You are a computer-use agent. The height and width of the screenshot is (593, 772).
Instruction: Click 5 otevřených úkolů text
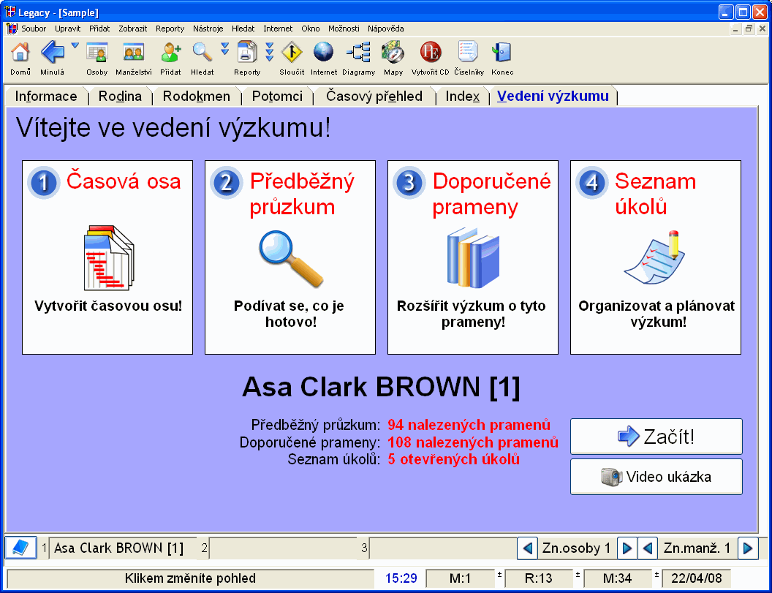(x=453, y=459)
